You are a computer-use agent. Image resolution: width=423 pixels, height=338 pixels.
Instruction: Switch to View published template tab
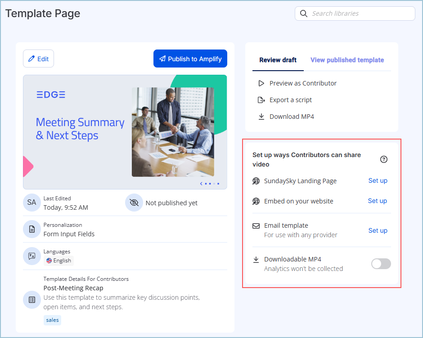click(x=347, y=60)
